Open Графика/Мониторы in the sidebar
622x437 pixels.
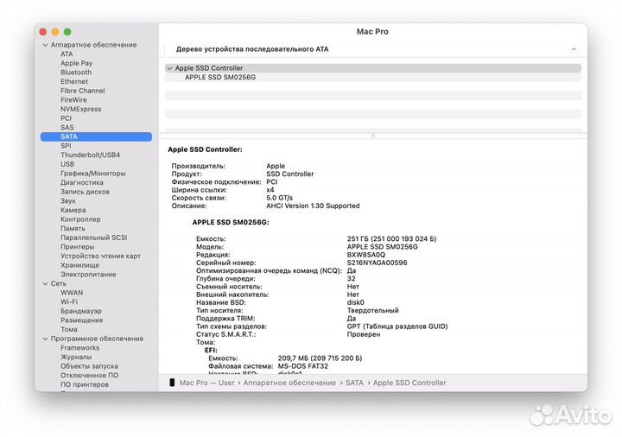[x=92, y=174]
